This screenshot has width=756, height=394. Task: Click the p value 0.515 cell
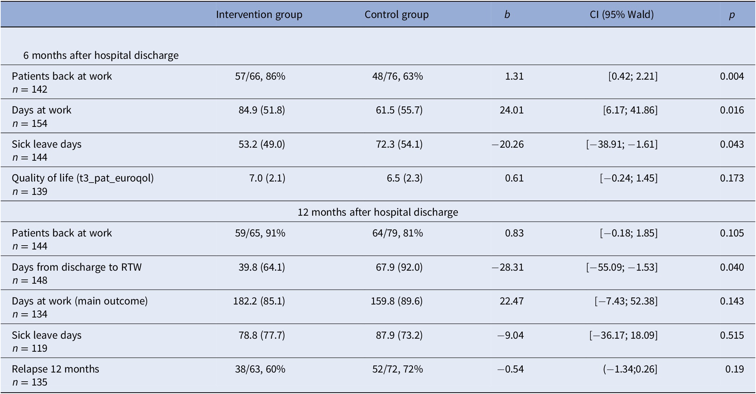(x=732, y=335)
